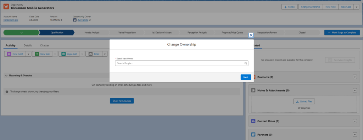Click Mark Stage as Complete button

click(342, 33)
